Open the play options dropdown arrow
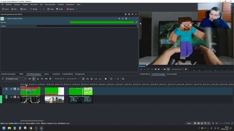The image size is (234, 131). coord(162,70)
